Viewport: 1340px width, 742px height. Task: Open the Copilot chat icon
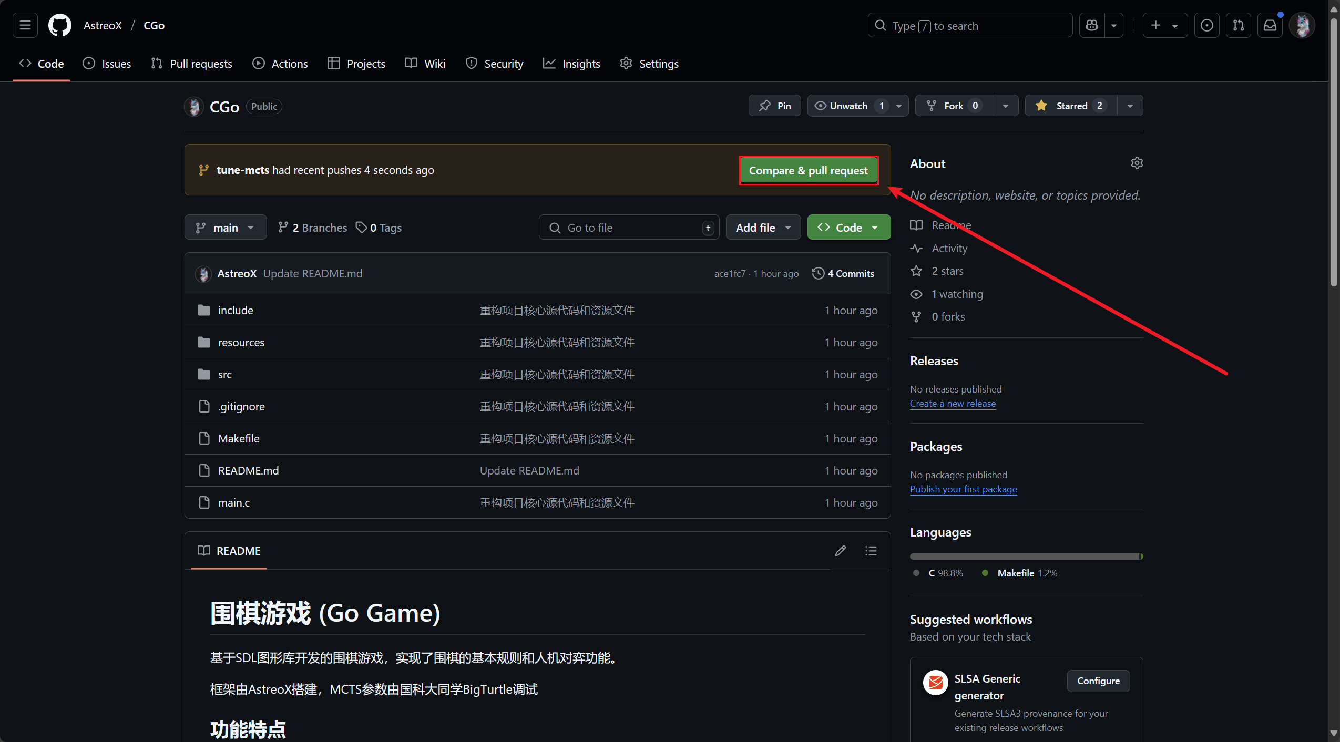coord(1092,25)
